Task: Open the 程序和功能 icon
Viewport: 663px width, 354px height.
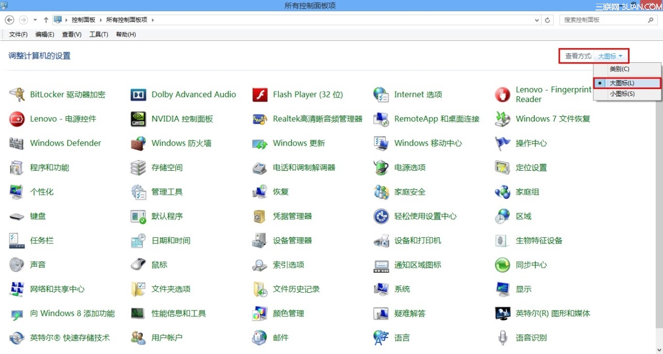Action: point(17,168)
